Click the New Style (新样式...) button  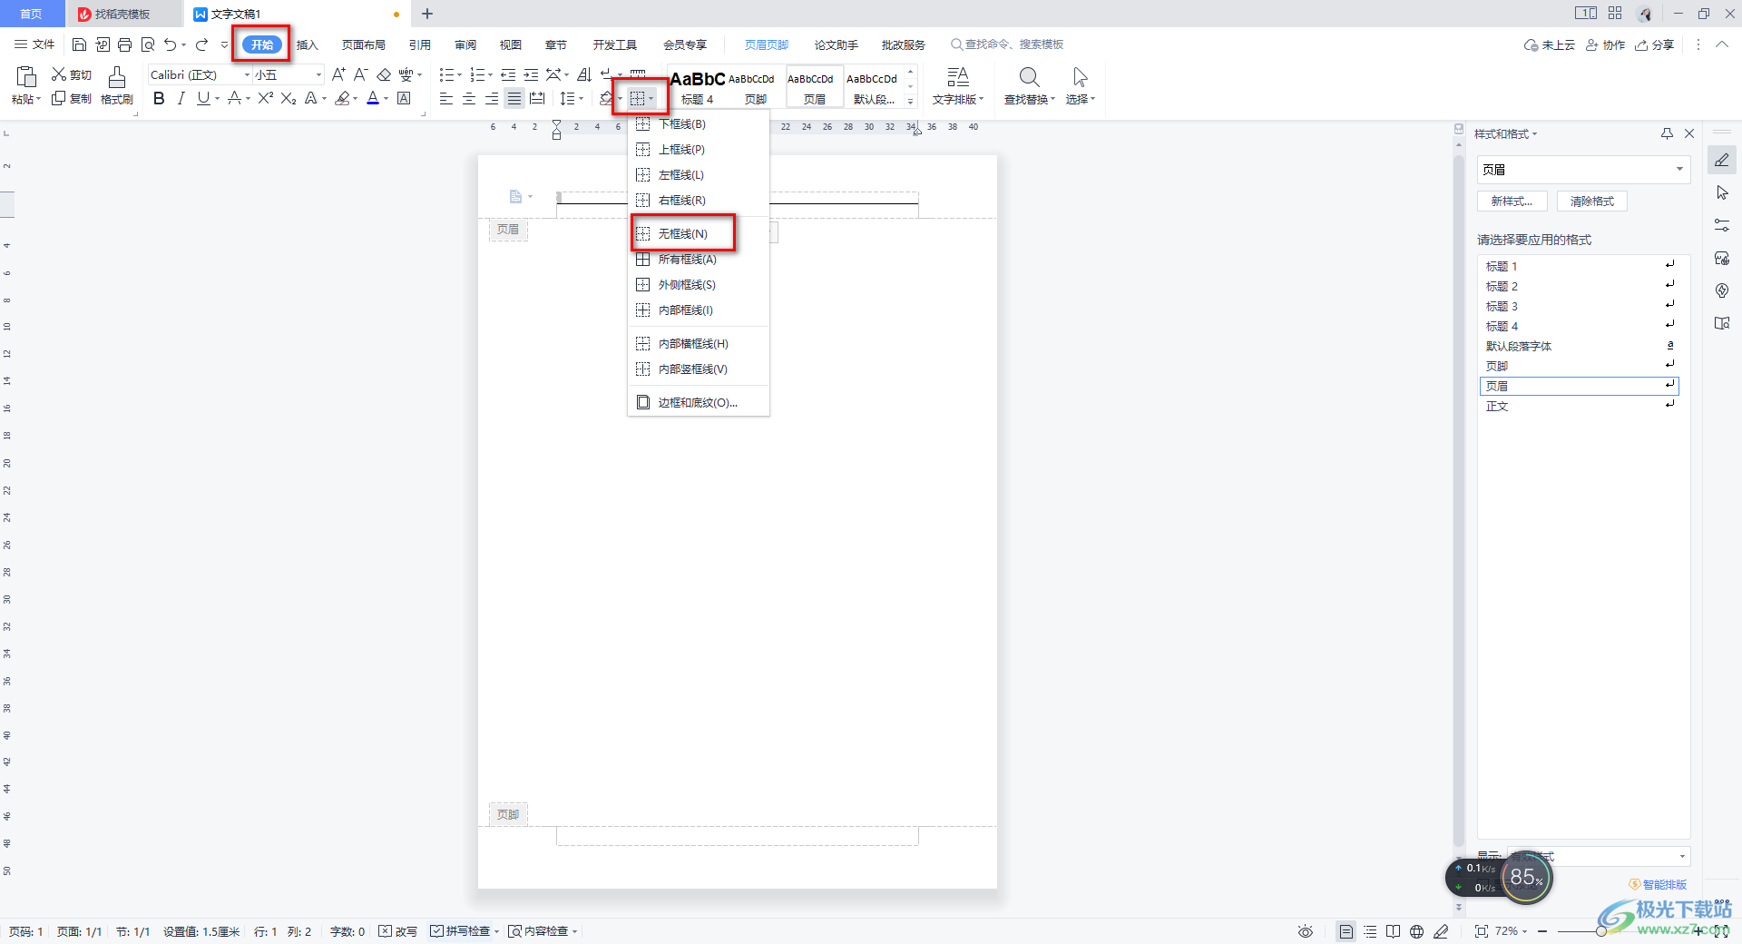pyautogui.click(x=1512, y=202)
